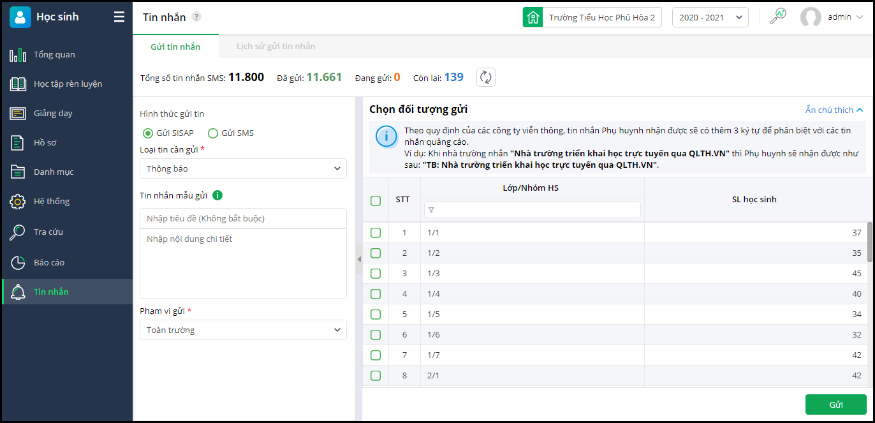
Task: Select the Gửi SMS radio option
Action: pos(213,133)
